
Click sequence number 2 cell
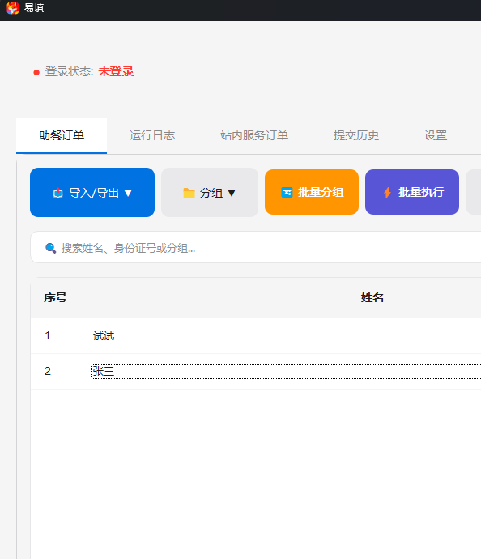point(48,372)
